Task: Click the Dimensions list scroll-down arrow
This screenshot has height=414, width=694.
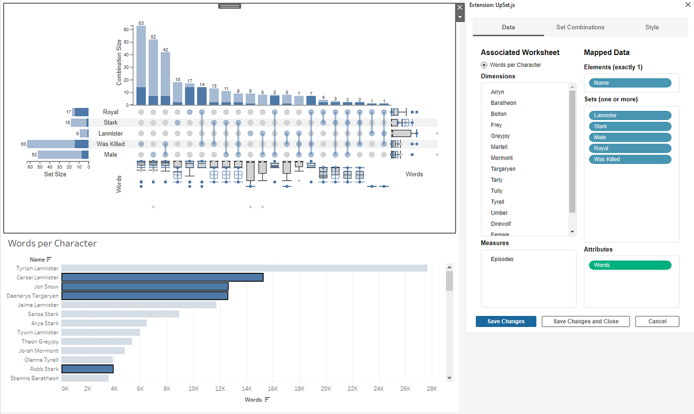Action: (572, 231)
